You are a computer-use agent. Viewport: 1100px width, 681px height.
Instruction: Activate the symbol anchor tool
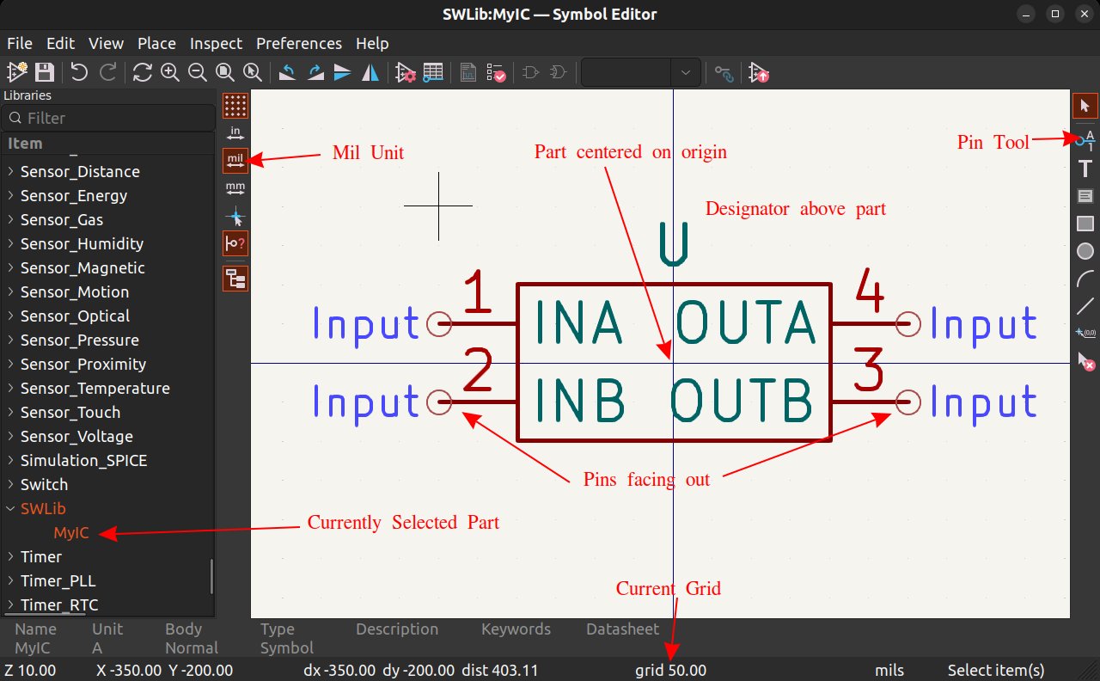click(1085, 333)
